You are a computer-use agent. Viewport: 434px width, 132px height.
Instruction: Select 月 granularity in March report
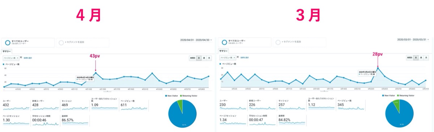[x=426, y=57]
